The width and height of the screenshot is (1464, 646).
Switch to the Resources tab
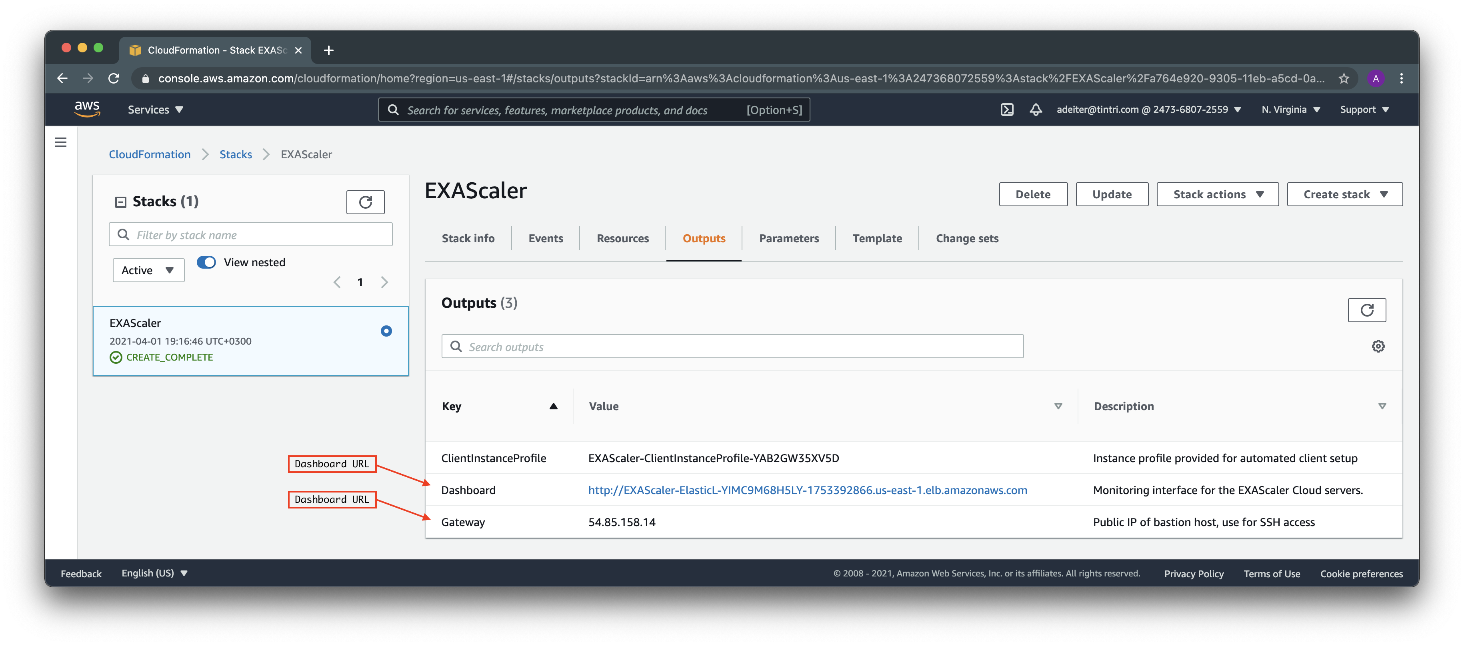point(622,239)
